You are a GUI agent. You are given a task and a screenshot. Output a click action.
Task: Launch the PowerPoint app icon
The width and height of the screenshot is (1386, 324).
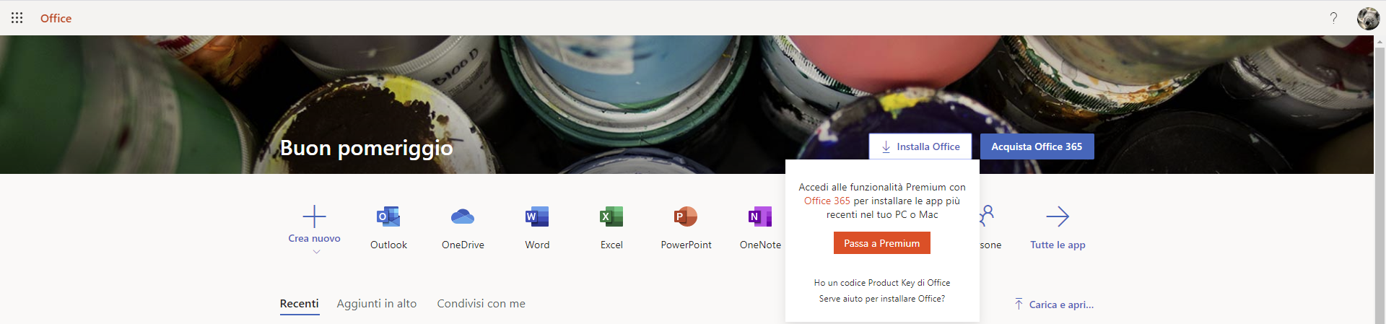(x=686, y=216)
